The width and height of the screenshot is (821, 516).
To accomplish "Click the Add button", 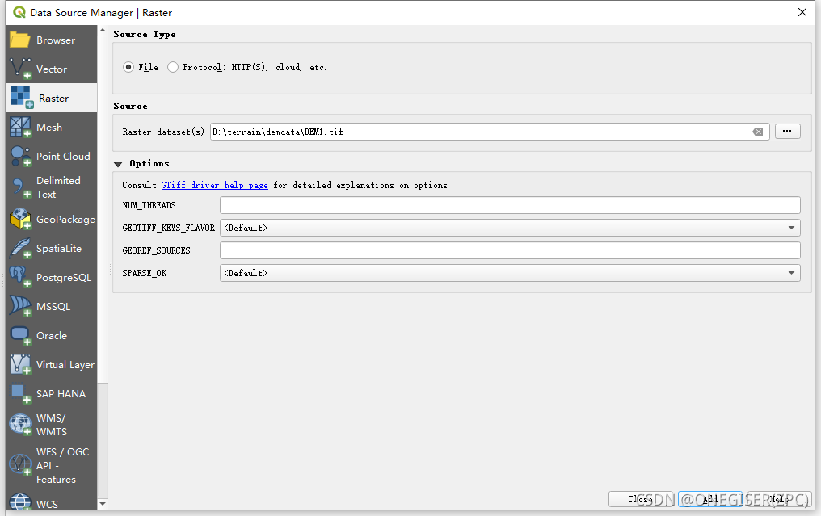I will (711, 499).
